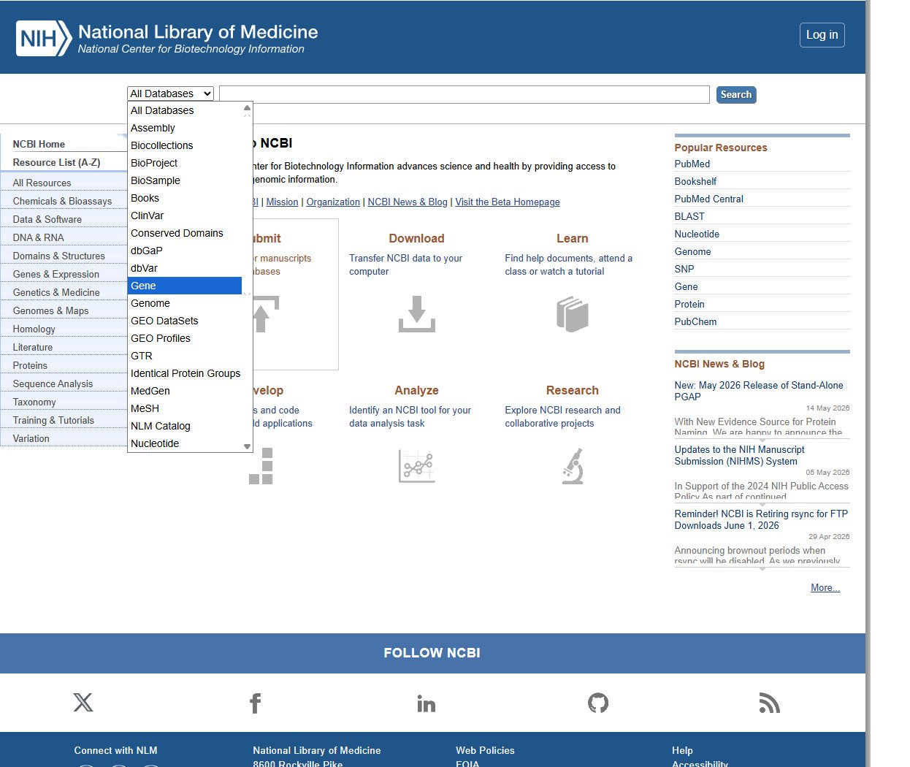Open the Download heading link

coord(416,238)
